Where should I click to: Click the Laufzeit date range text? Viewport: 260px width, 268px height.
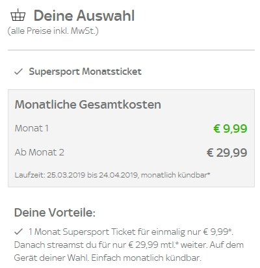tap(112, 175)
